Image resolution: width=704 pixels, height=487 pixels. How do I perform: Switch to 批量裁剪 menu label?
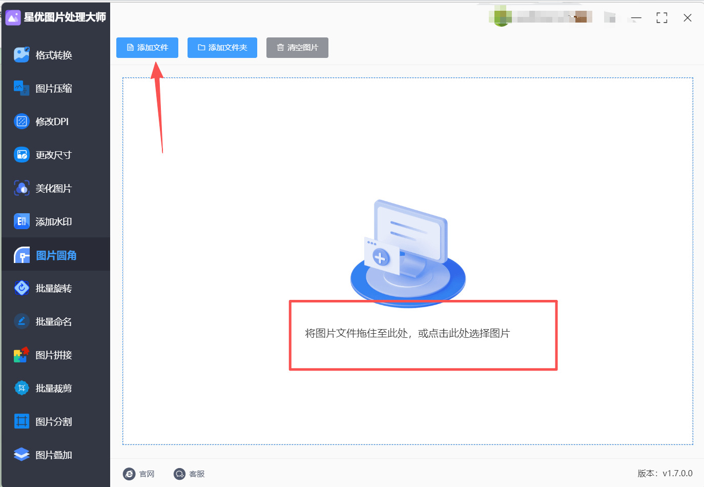tap(54, 389)
